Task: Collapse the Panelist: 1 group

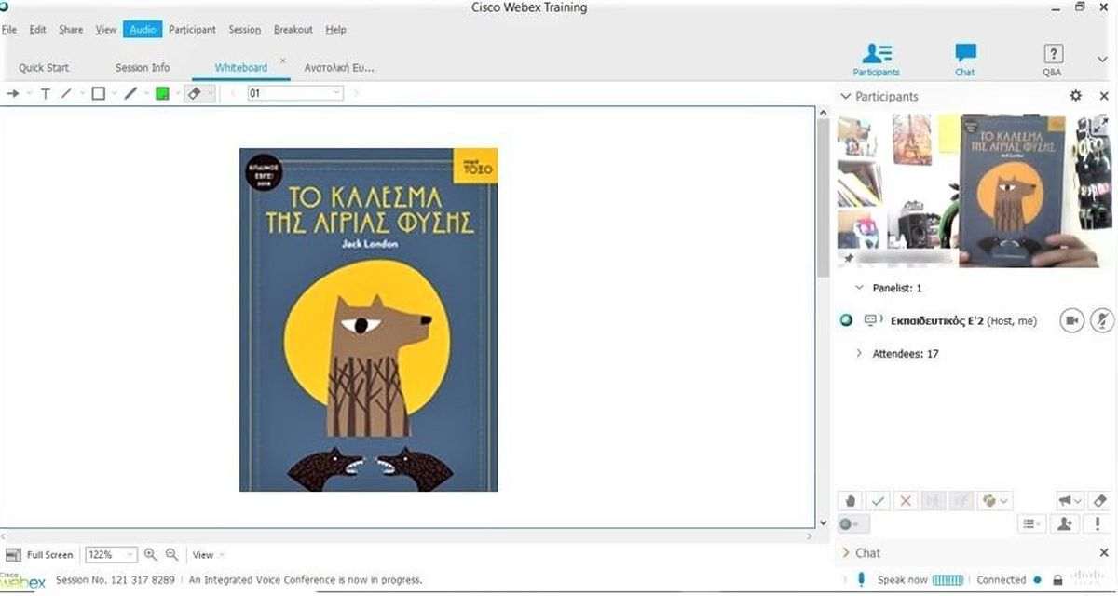Action: [x=860, y=289]
